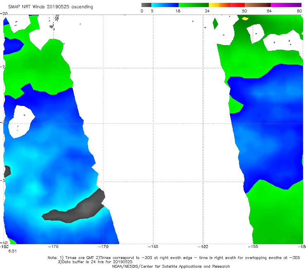The width and height of the screenshot is (306, 269).
Task: Select the cyan-to-blue 5–18 colorbar segment
Action: tap(165, 5)
